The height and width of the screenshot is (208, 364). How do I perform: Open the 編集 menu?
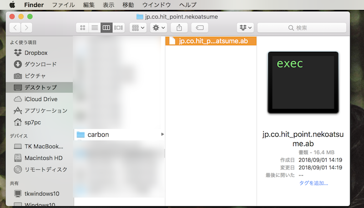[x=89, y=5]
